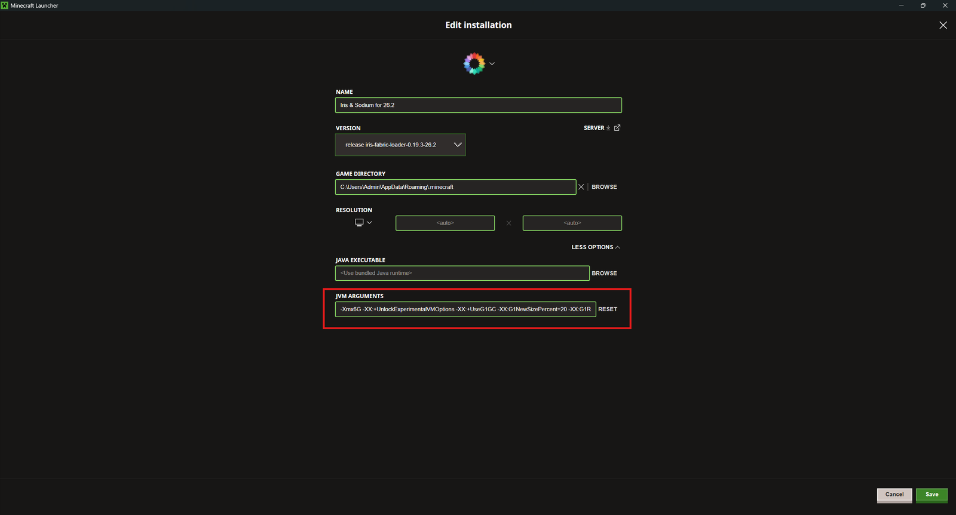Click the resolution monitor icon

[x=359, y=222]
